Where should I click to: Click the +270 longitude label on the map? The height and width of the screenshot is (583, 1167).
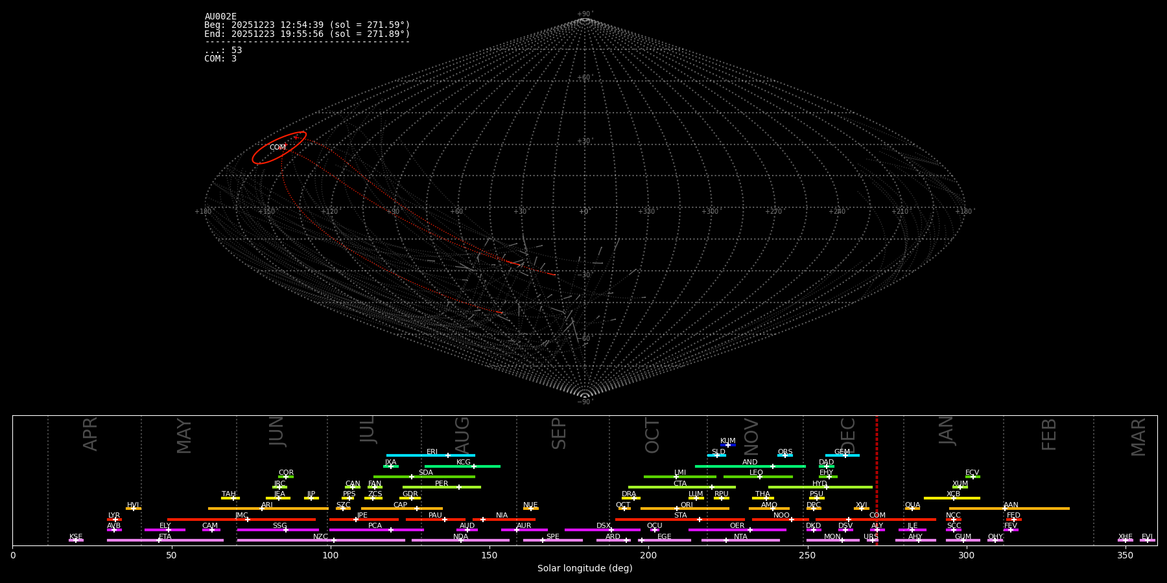[773, 211]
